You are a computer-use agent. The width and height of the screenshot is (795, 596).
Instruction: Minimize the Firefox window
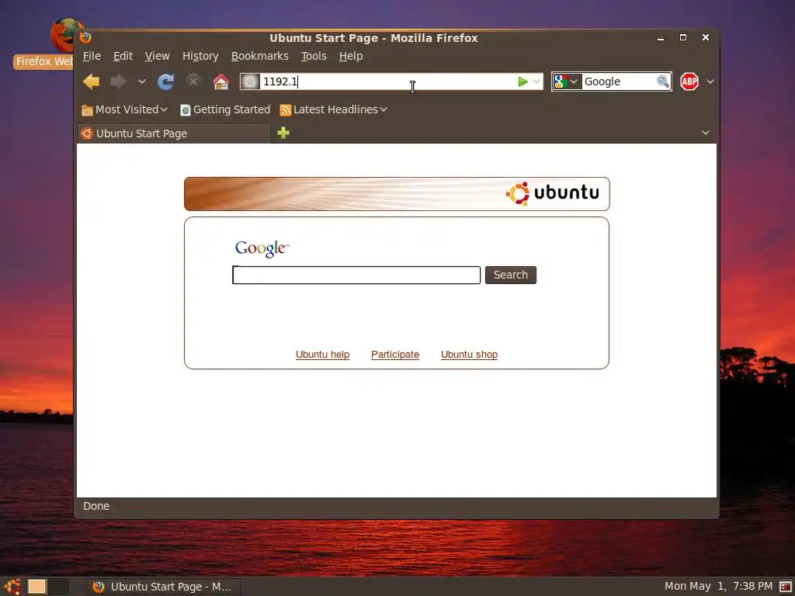pos(660,38)
